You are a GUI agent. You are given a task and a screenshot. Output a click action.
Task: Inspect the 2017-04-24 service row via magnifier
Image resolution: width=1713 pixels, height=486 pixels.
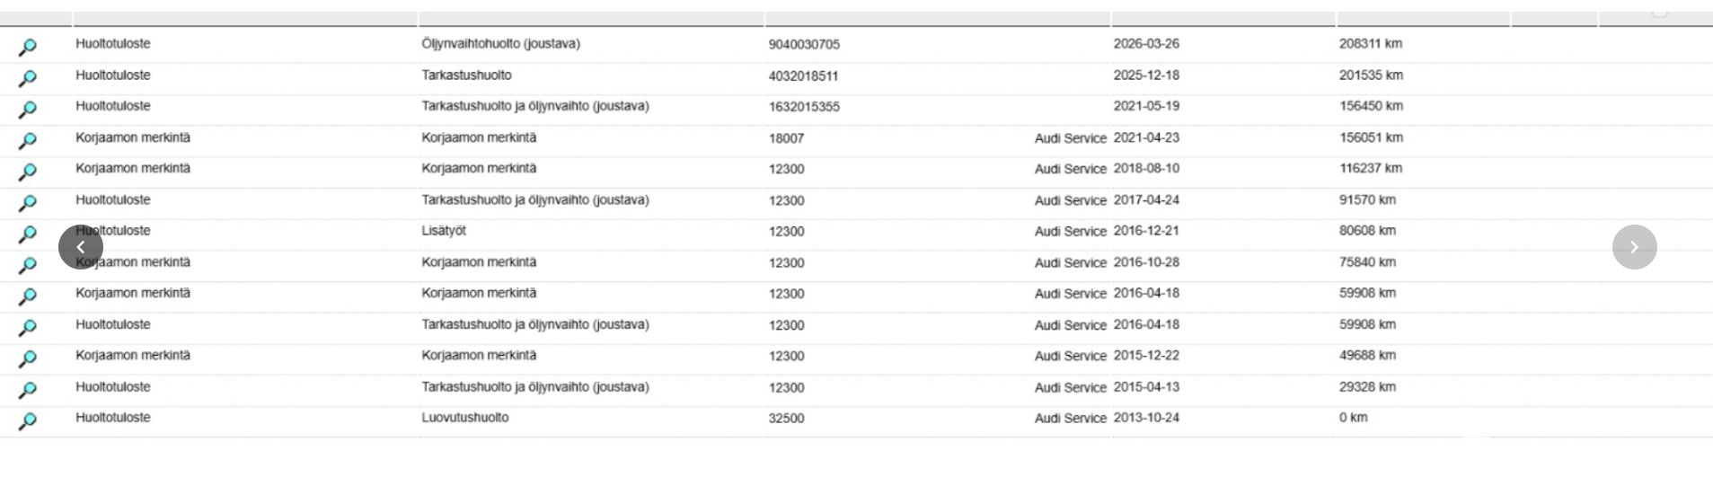click(x=28, y=203)
